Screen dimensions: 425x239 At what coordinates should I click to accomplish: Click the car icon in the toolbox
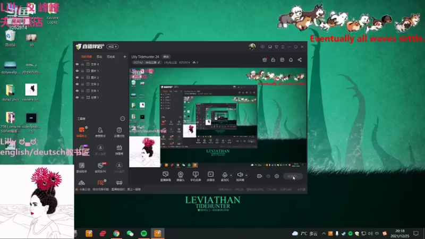tap(82, 183)
